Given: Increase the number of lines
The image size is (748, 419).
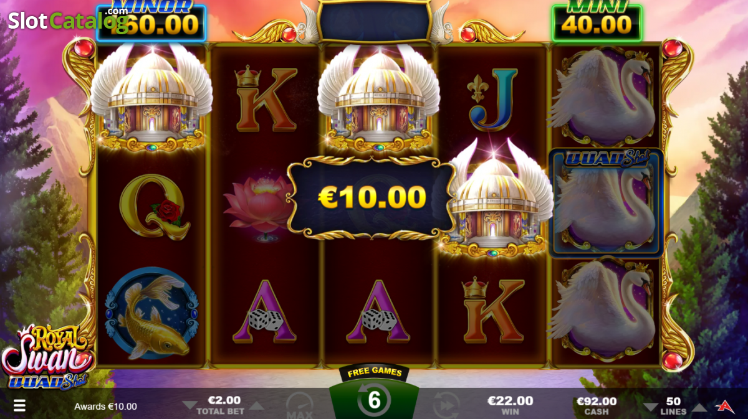Looking at the screenshot, I should tap(700, 408).
